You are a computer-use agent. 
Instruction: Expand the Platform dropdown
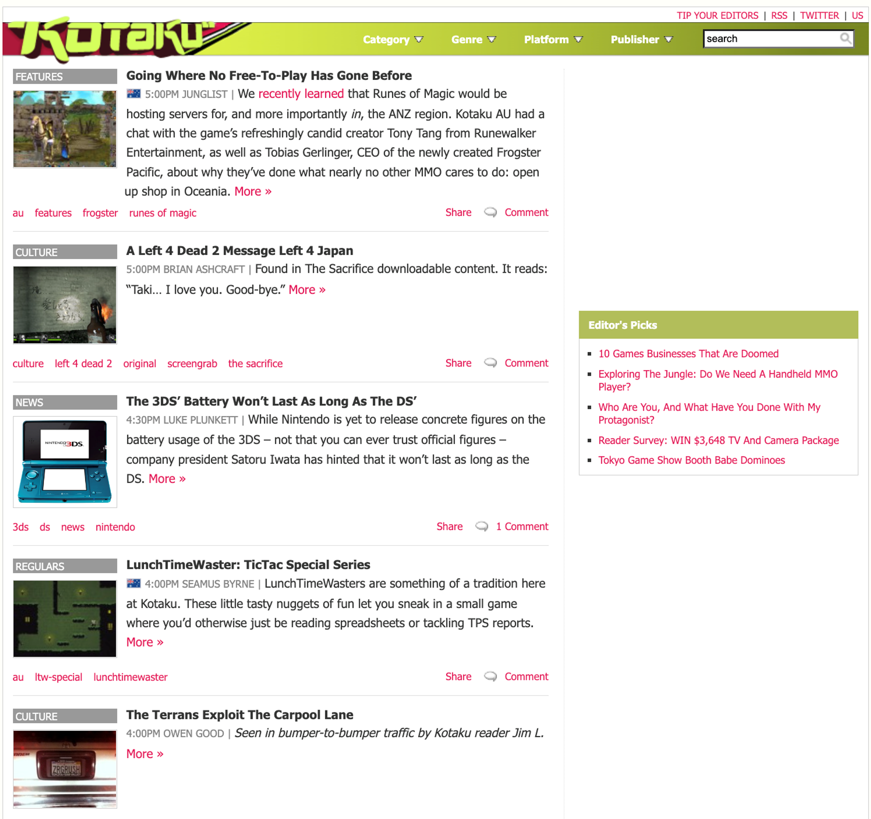[553, 39]
